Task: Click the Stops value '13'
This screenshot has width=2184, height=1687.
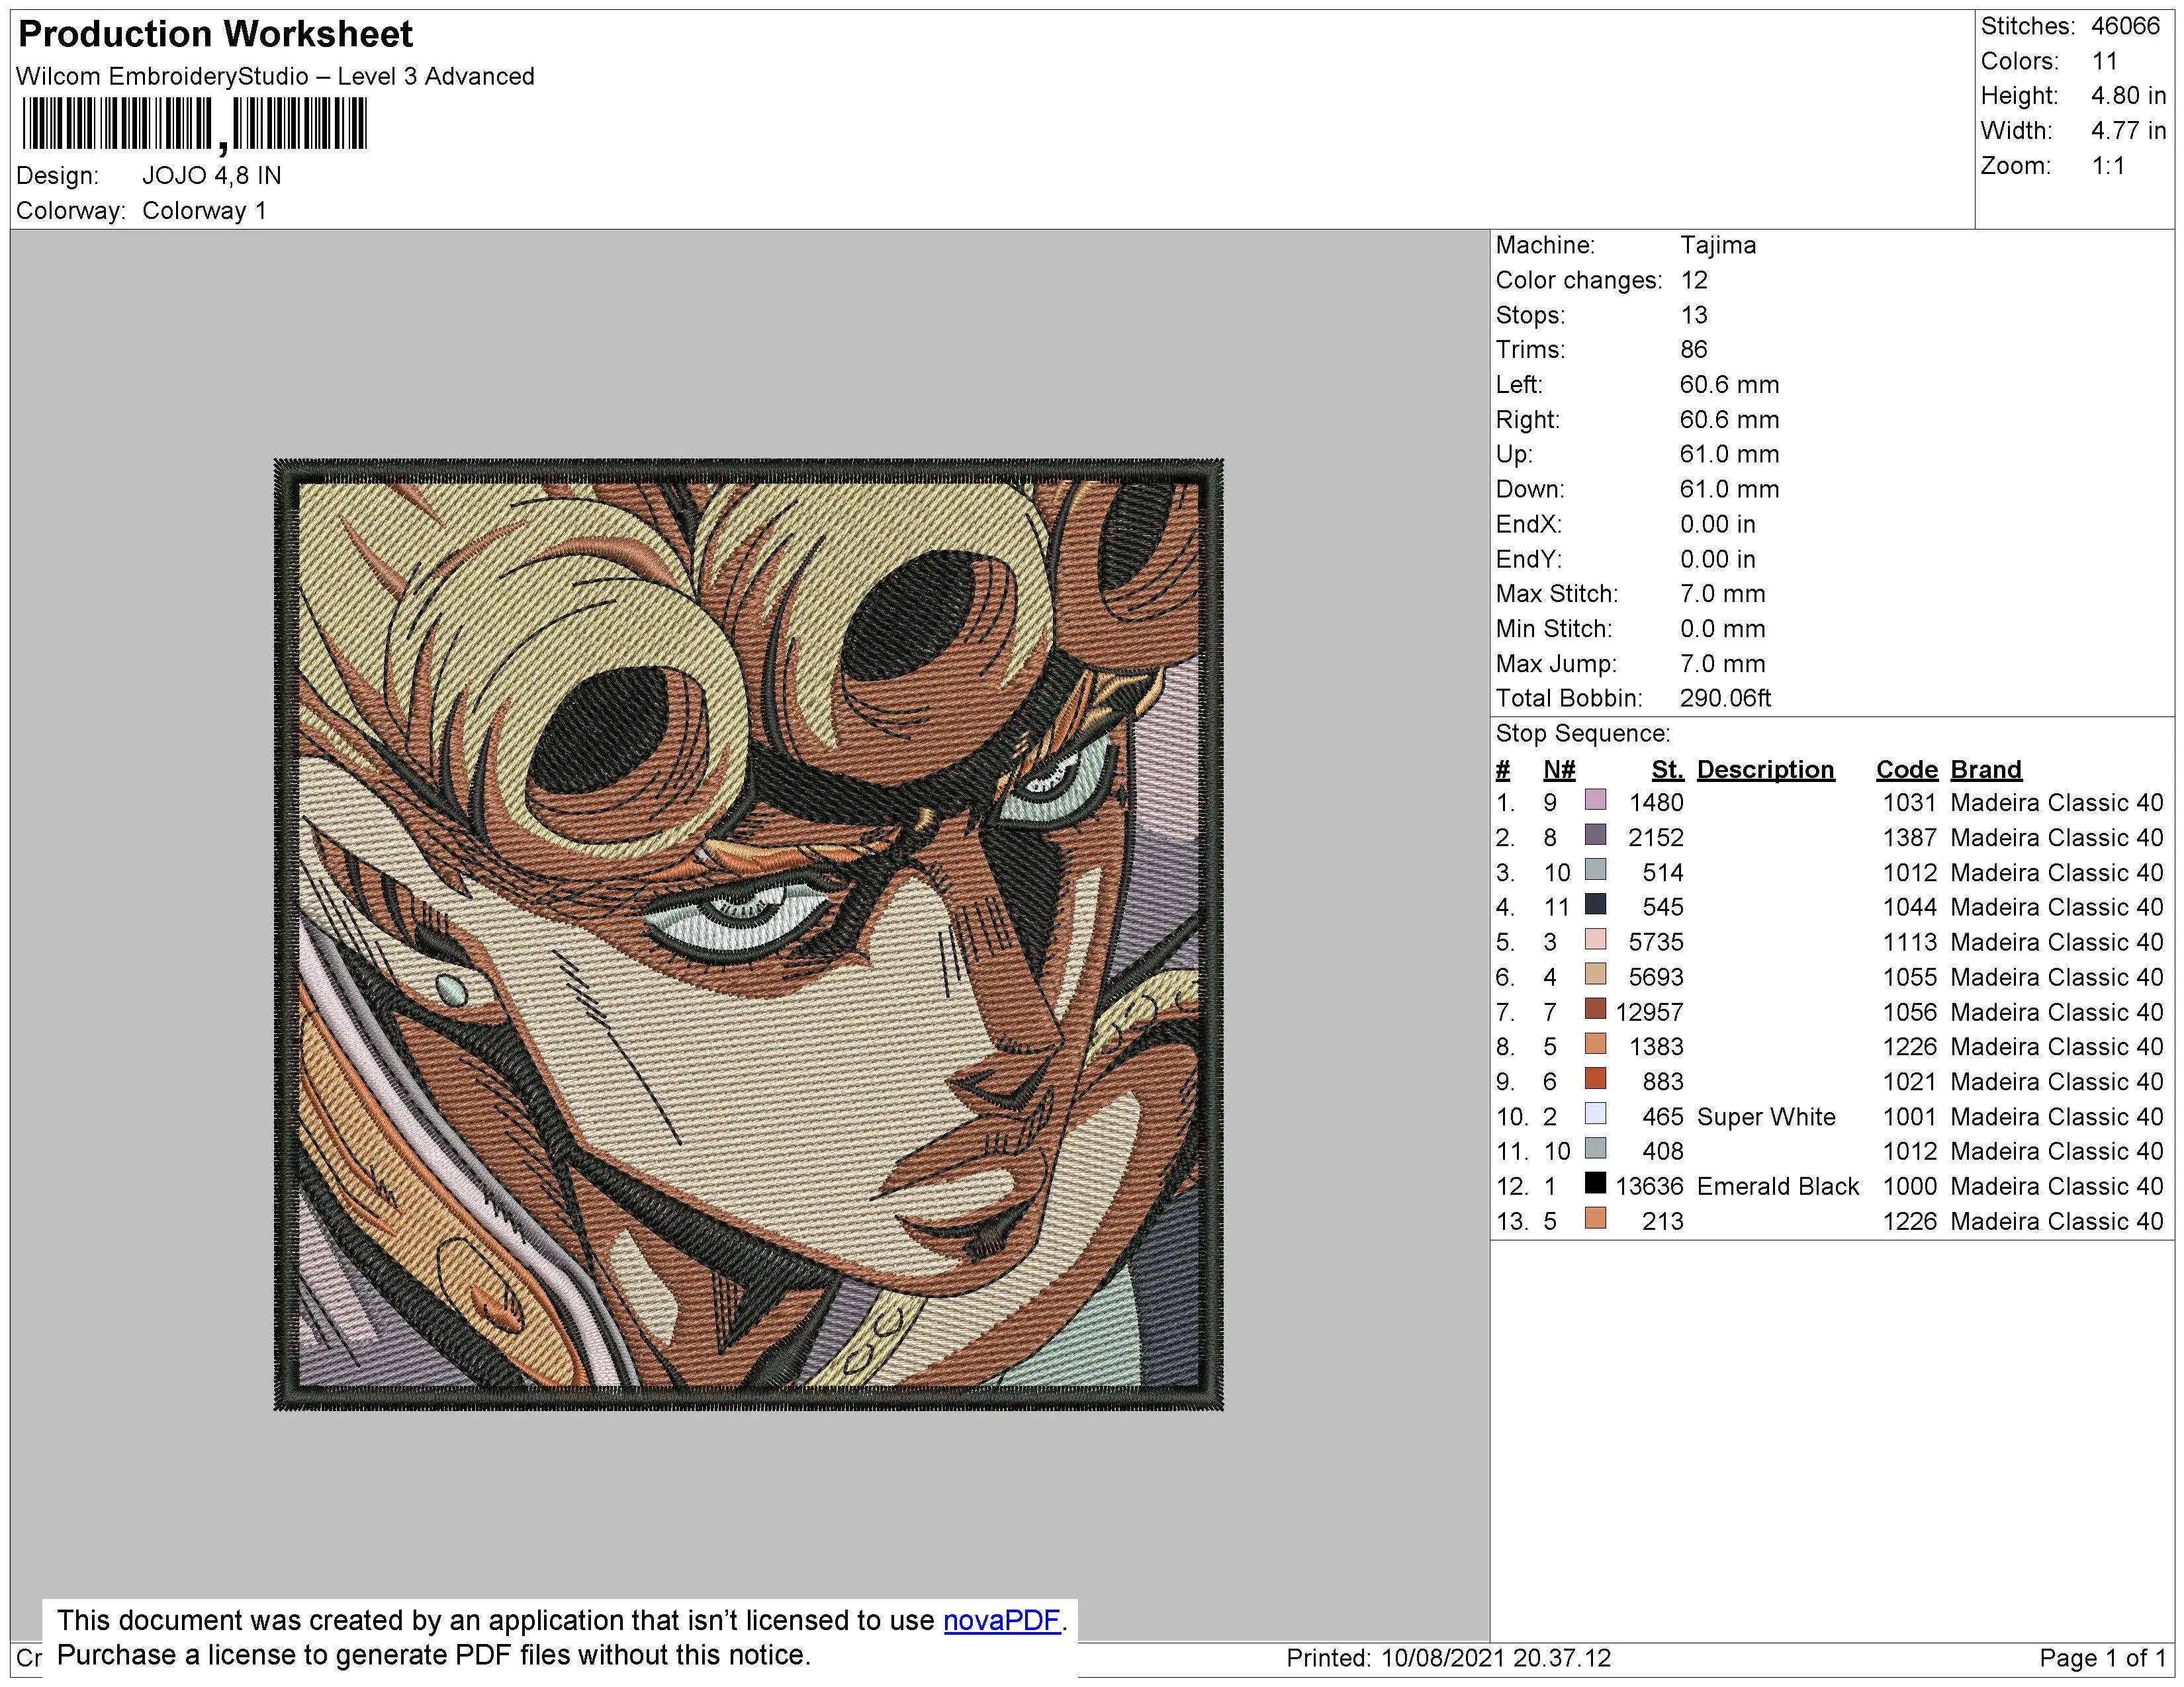Action: click(x=1693, y=316)
